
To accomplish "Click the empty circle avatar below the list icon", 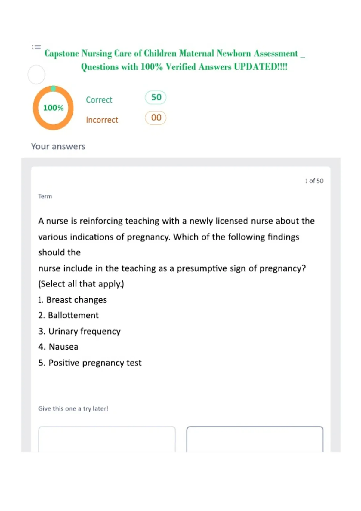I will click(x=36, y=75).
